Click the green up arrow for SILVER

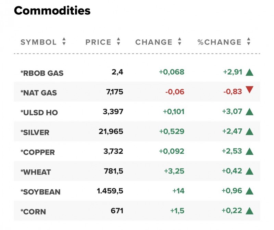[x=249, y=131]
